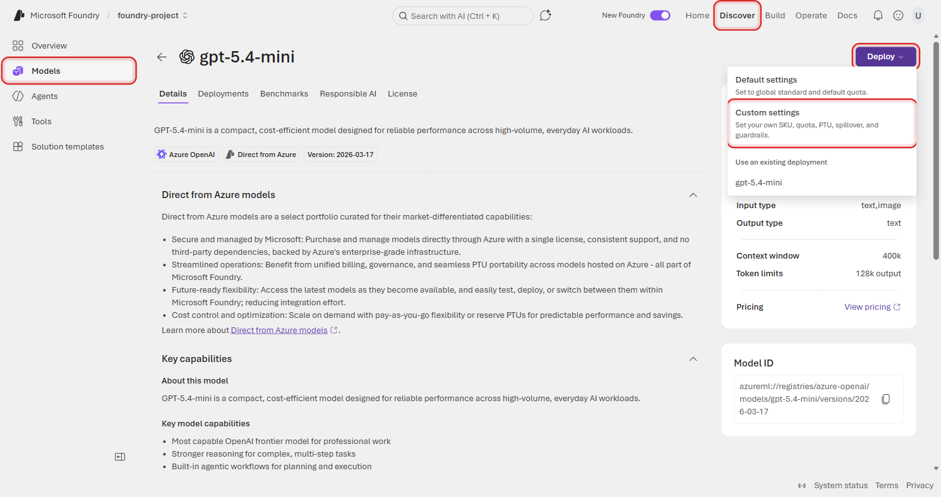941x497 pixels.
Task: Open the user avatar U menu
Action: click(x=918, y=16)
